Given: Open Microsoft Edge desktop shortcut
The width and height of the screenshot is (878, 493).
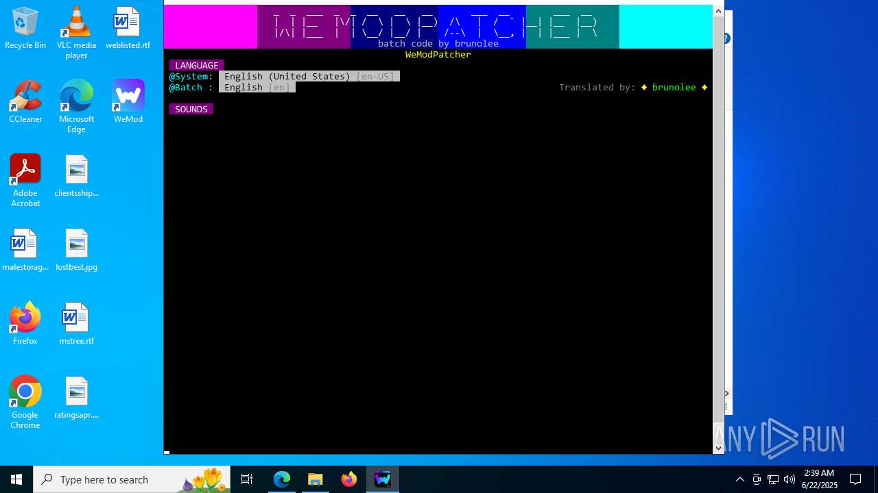Looking at the screenshot, I should coord(76,108).
